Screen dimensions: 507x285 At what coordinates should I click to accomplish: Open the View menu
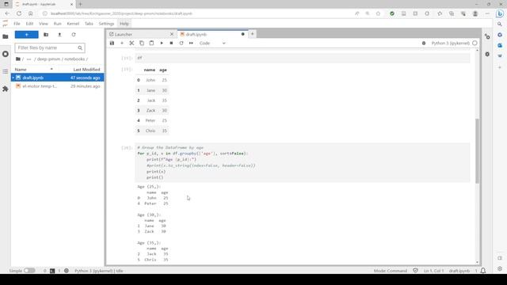coord(44,24)
